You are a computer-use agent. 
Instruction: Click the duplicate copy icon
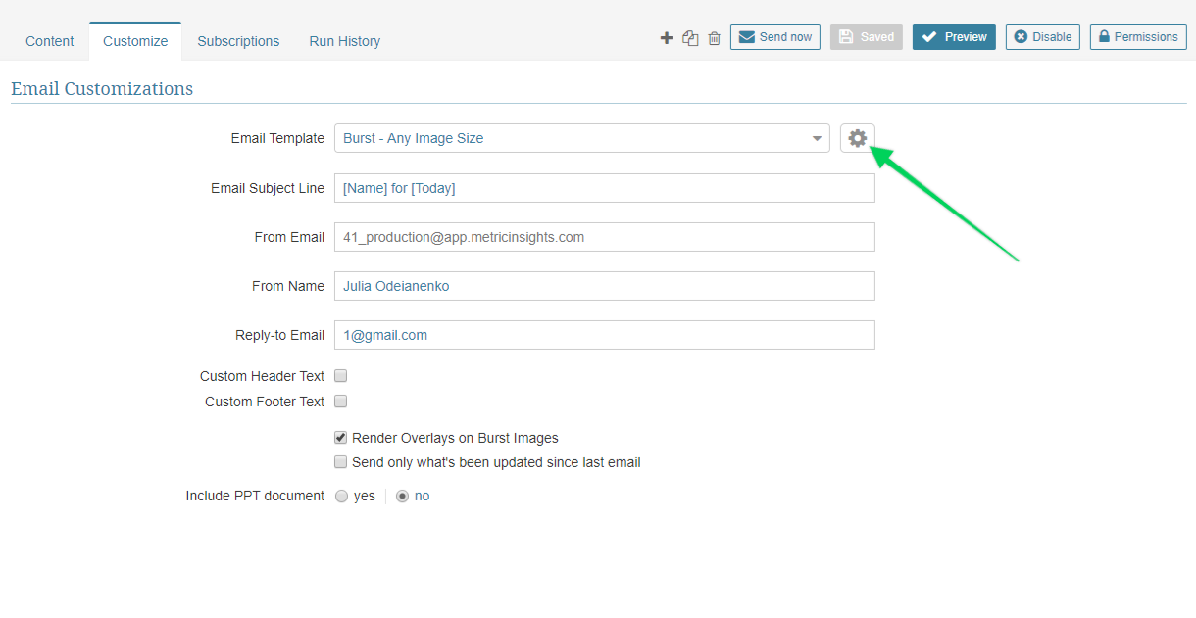(x=690, y=38)
